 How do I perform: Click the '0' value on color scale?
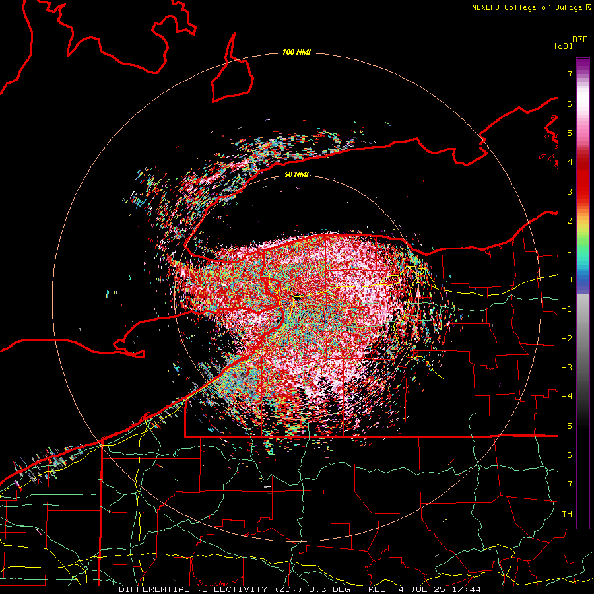[570, 280]
